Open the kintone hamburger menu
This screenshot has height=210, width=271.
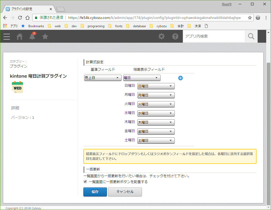pos(7,37)
